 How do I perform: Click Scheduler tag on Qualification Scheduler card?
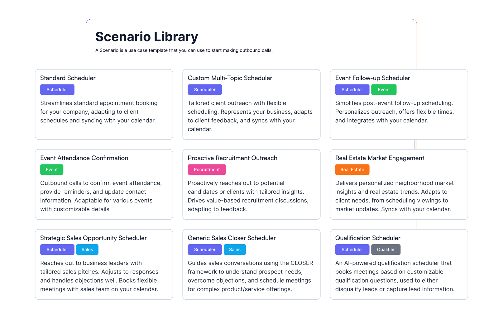352,250
